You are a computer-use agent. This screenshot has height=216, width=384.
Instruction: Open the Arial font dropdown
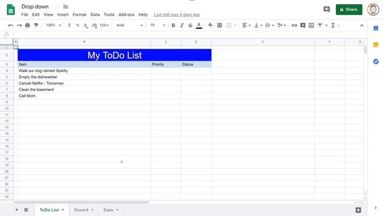tap(130, 25)
